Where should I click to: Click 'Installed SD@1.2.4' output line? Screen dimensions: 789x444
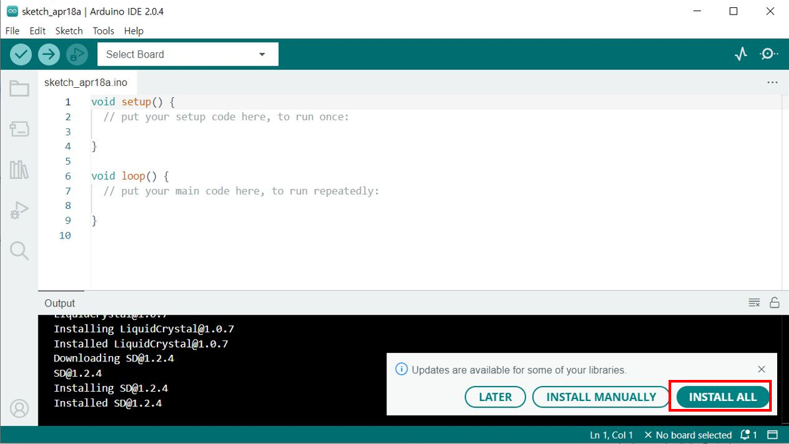click(108, 403)
